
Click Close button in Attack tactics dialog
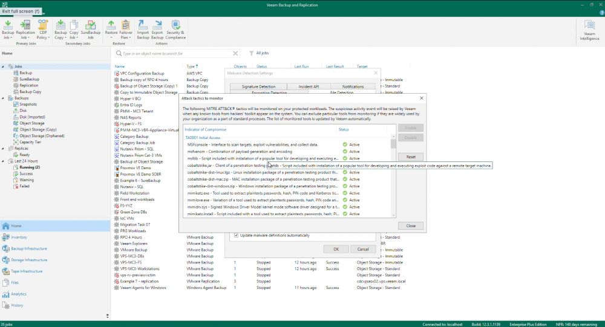coord(411,226)
